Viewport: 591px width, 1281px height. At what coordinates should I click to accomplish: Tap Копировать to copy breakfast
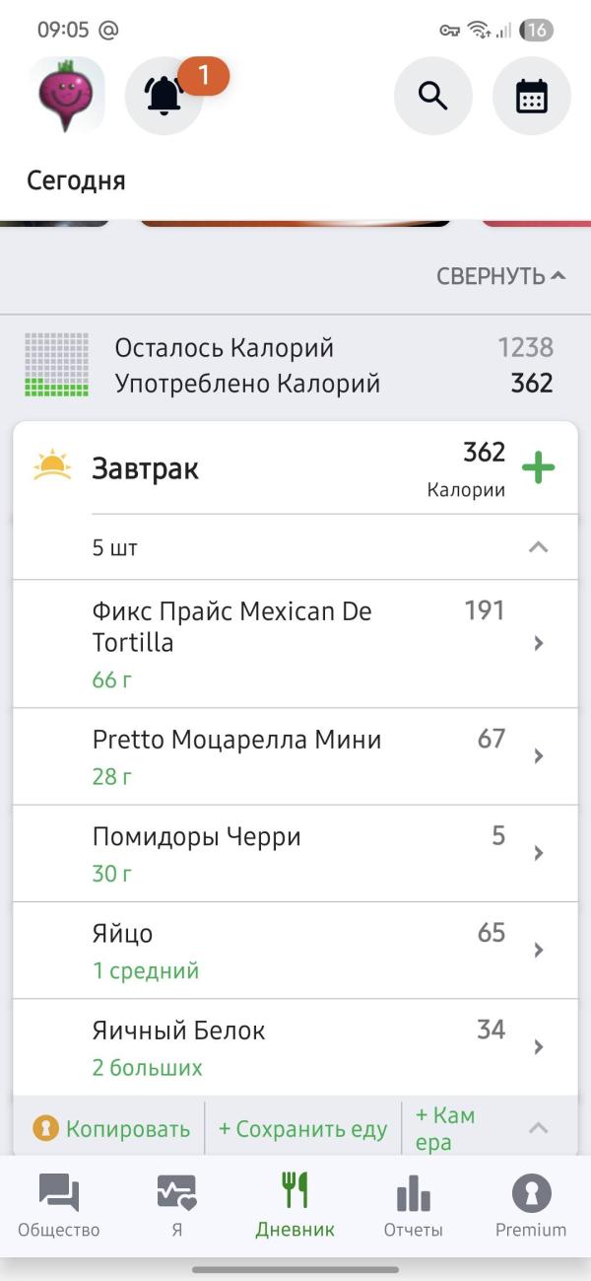(x=111, y=1129)
